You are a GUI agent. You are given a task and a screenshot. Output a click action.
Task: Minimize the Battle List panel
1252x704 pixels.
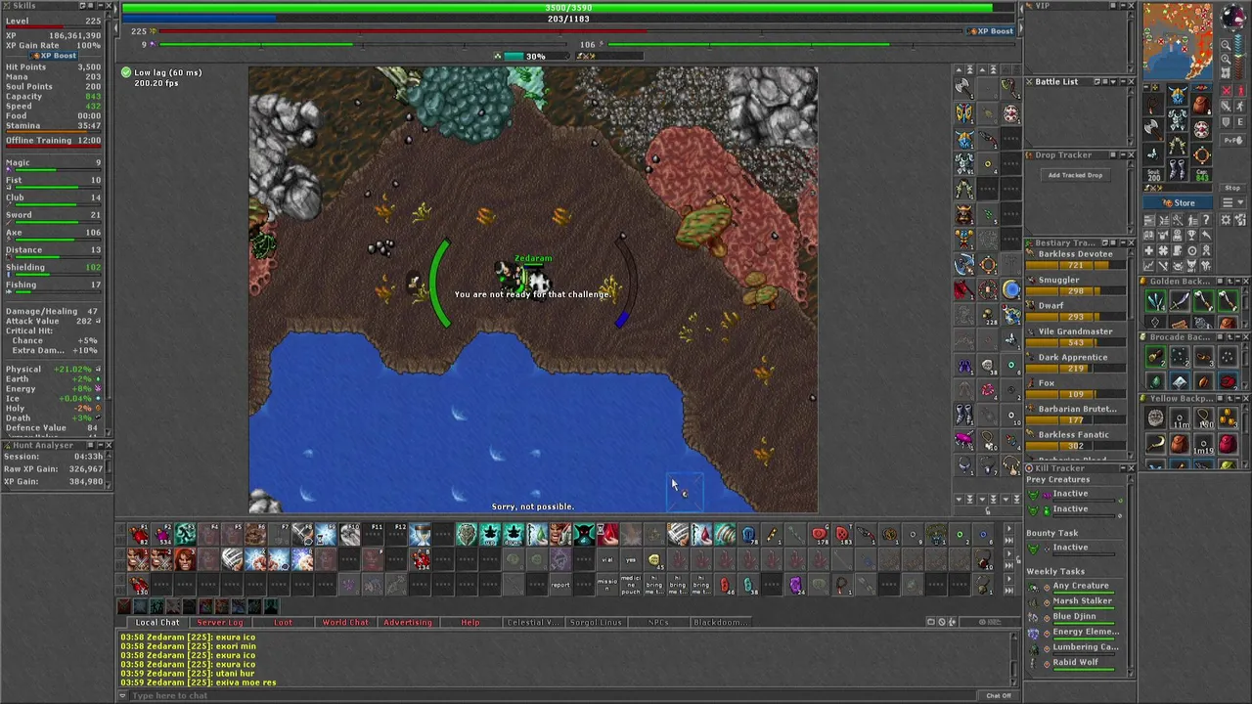[x=1123, y=81]
